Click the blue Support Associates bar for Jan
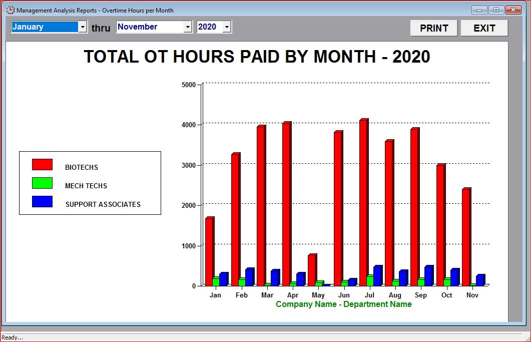Screen dimensions: 531x342 (223, 279)
